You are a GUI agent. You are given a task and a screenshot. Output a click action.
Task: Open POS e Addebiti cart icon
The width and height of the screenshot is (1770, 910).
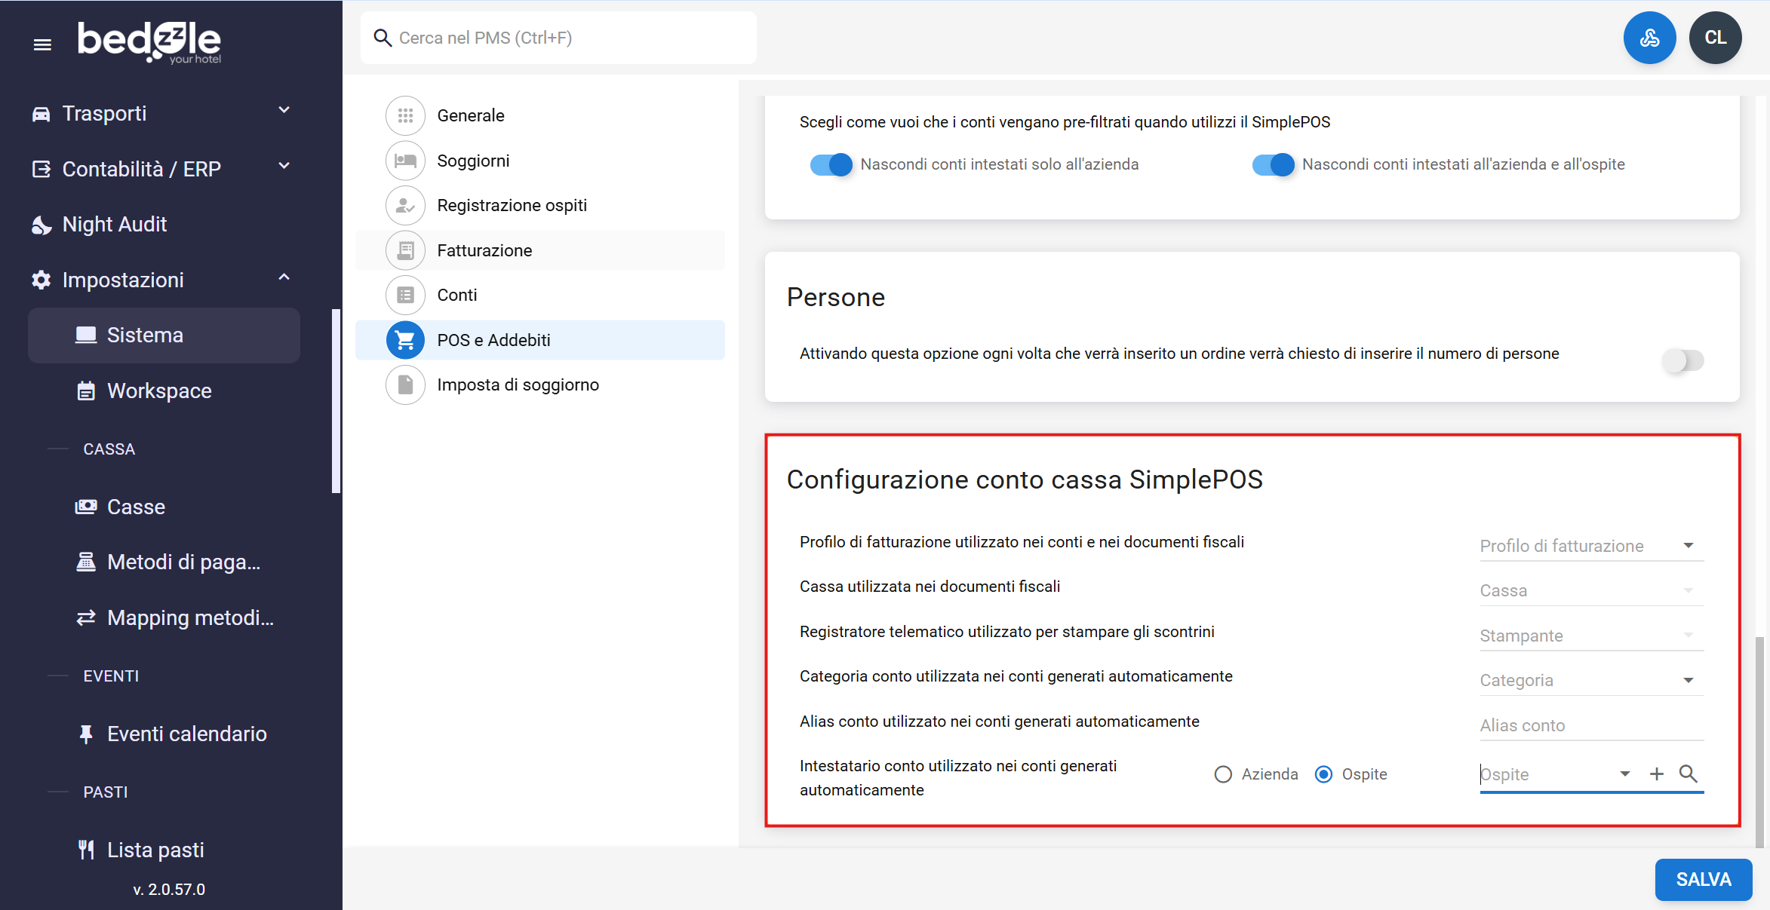click(x=405, y=340)
